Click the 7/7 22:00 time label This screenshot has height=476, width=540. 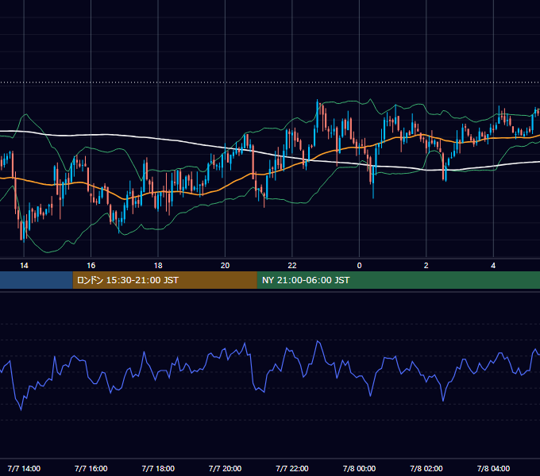tap(292, 468)
